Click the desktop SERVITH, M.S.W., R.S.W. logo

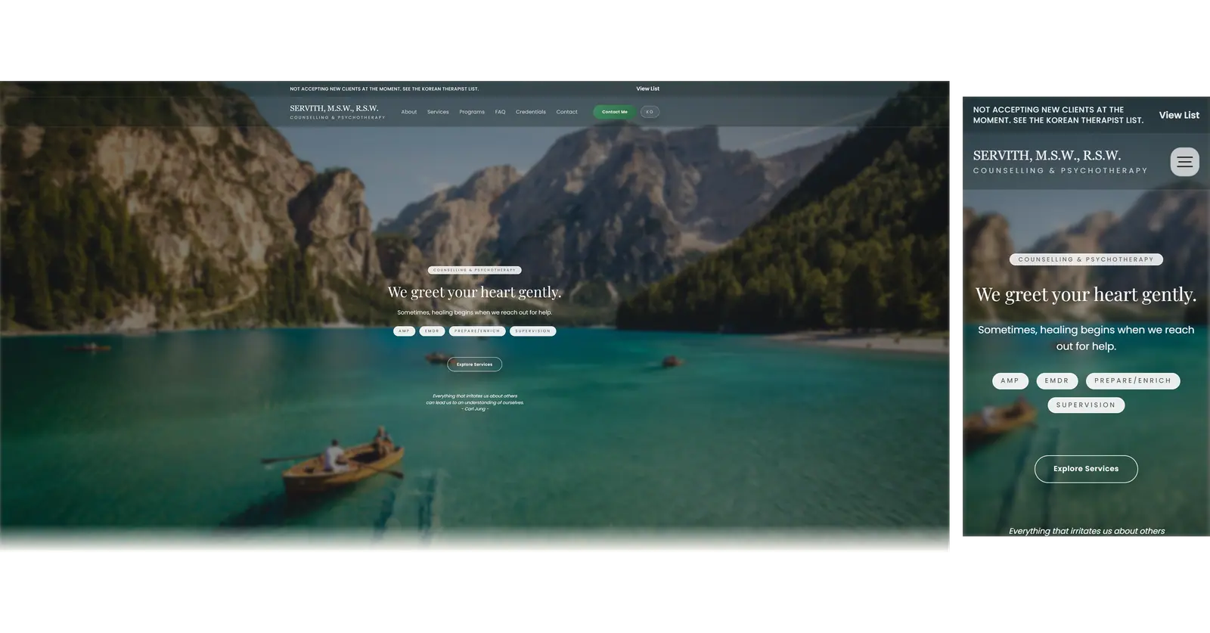[x=334, y=108]
